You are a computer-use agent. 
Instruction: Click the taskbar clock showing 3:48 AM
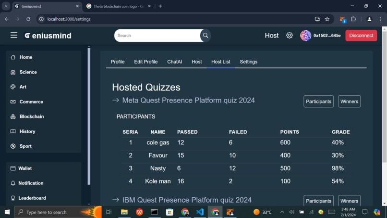click(348, 212)
